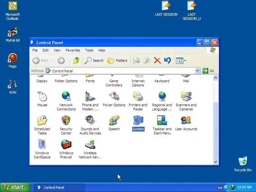Open the File menu
This screenshot has width=256, height=192.
click(x=35, y=50)
